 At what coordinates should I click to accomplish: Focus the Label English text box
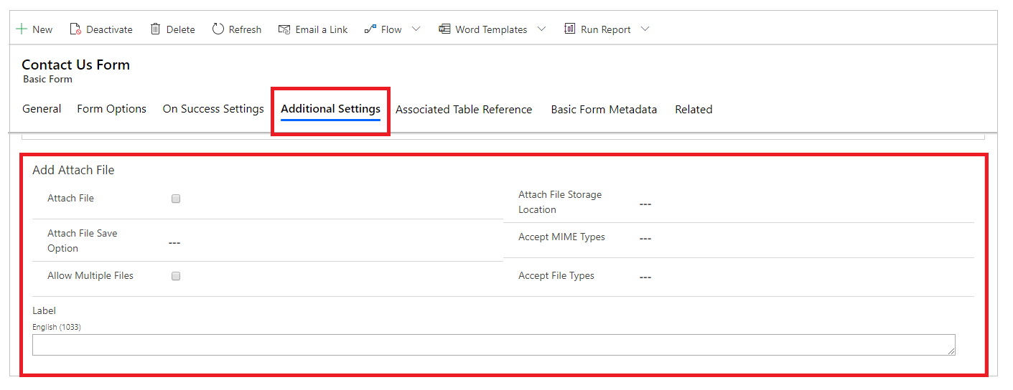pos(494,345)
